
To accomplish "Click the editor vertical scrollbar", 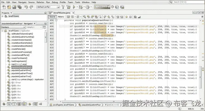I will 201,77.
